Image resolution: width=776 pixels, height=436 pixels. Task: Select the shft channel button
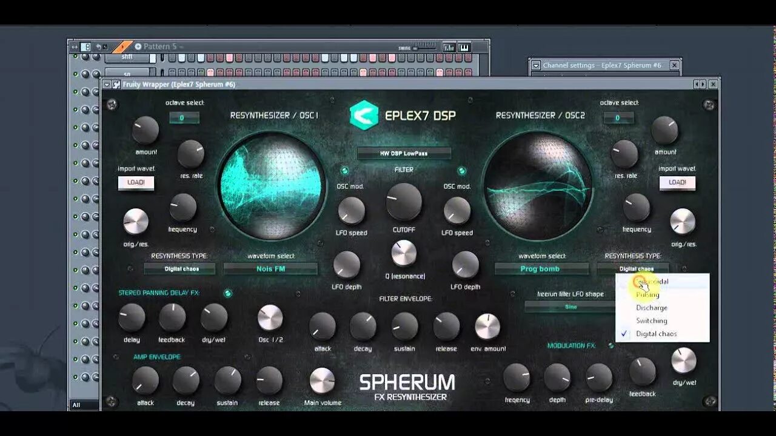click(127, 58)
